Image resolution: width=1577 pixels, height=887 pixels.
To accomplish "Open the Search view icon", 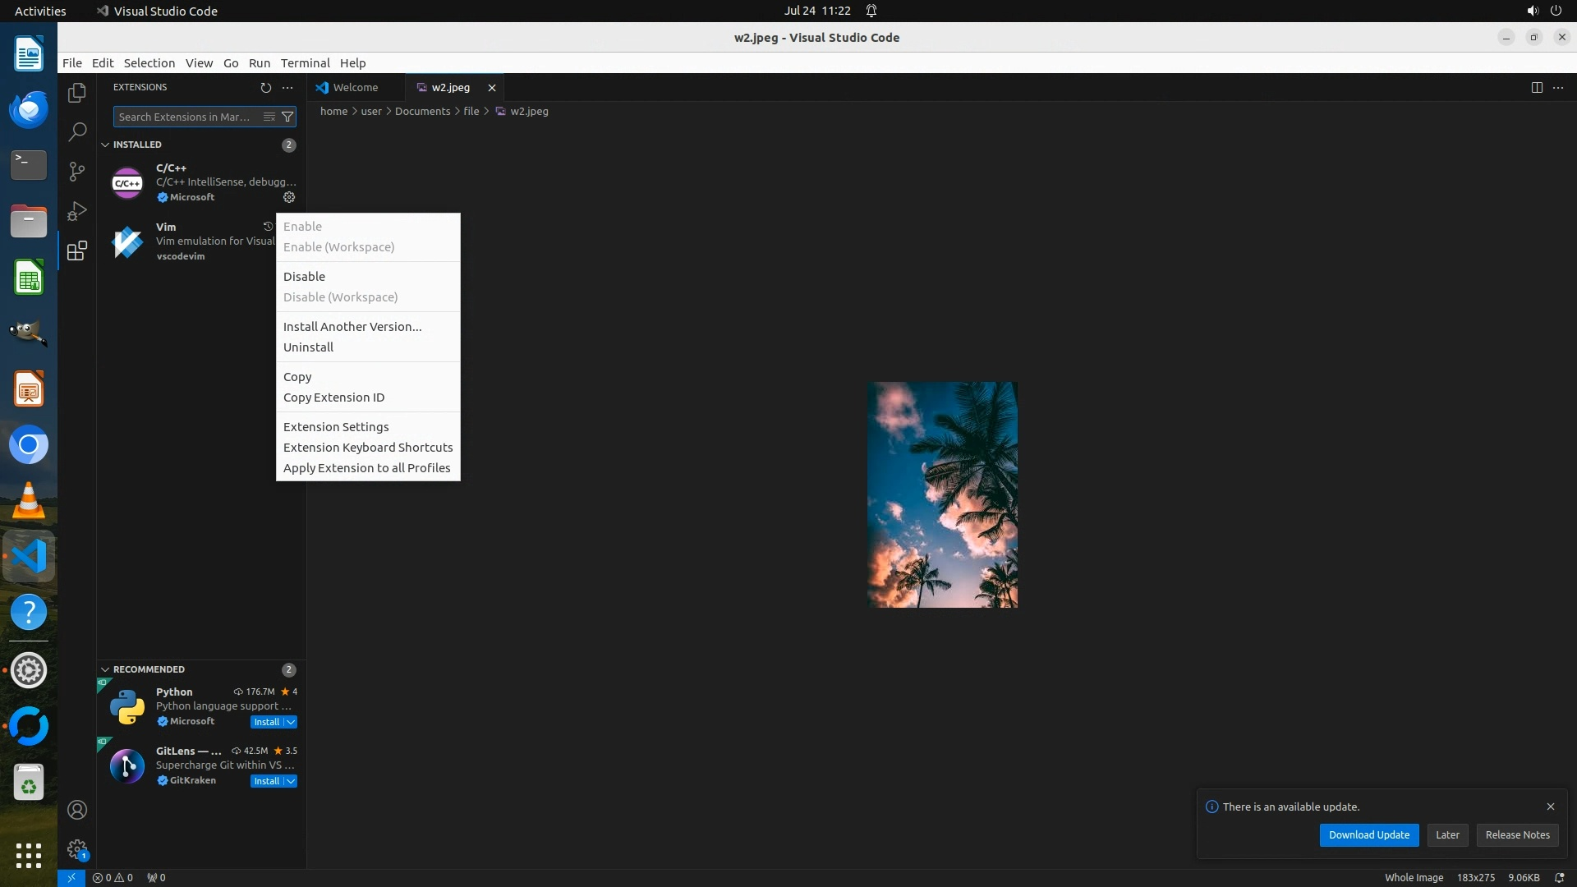I will (x=77, y=131).
